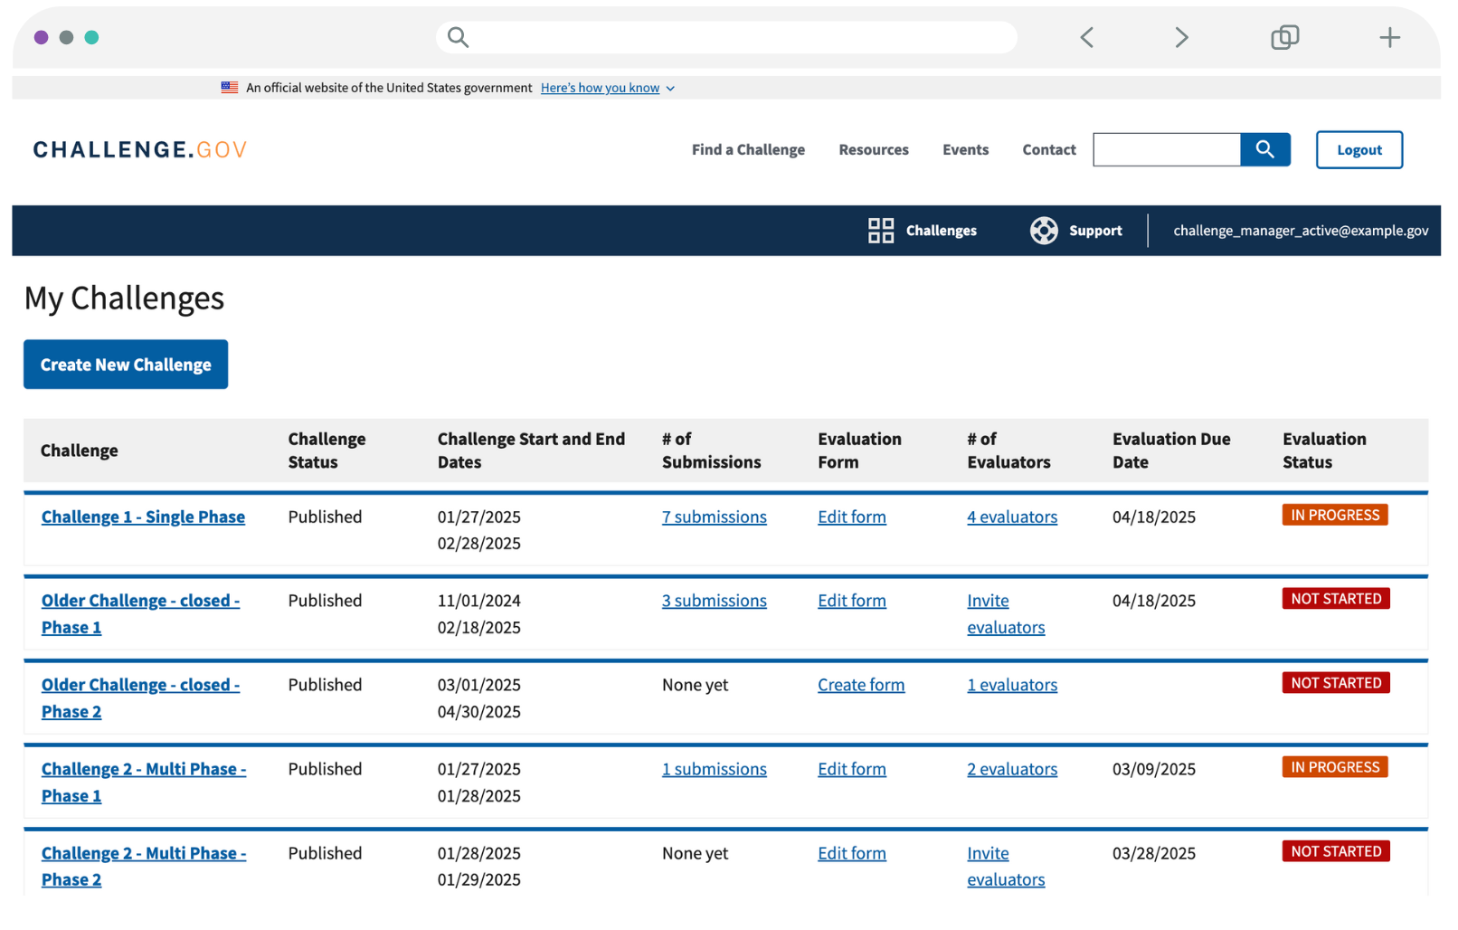Open the Challenge 1 - Single Phase link

pos(143,517)
